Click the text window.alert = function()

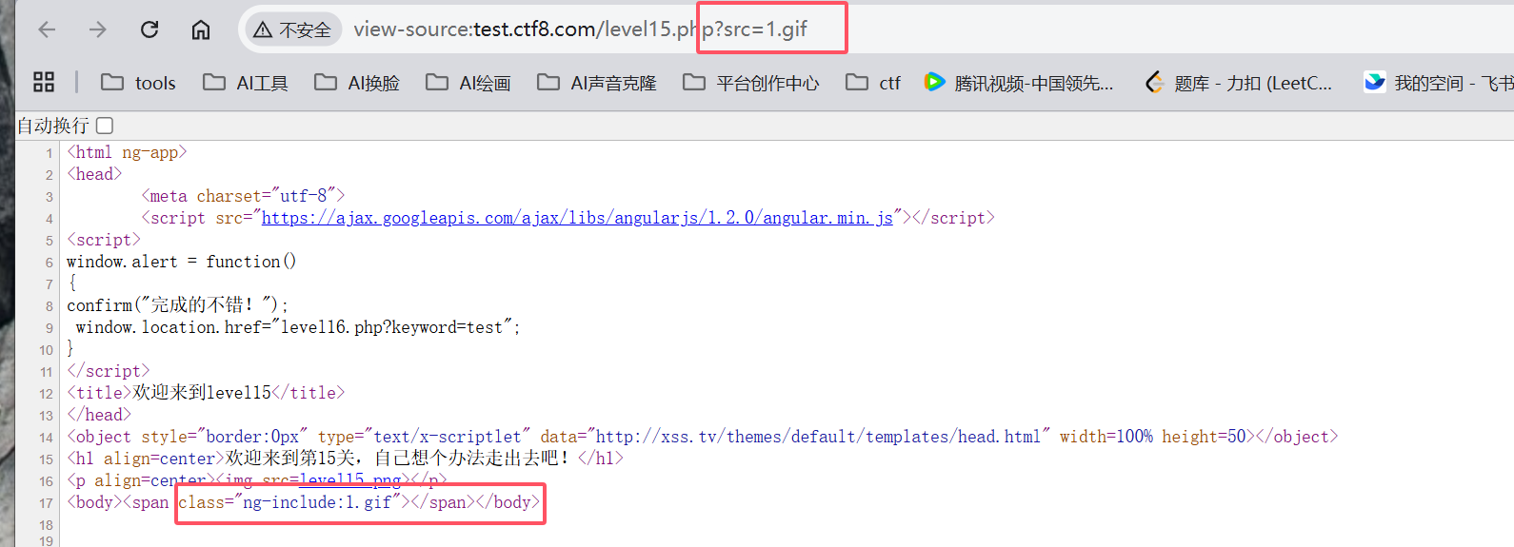[x=181, y=262]
